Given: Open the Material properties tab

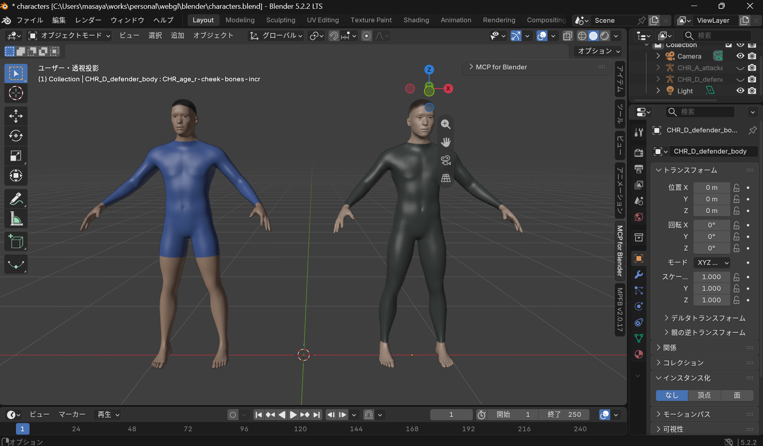Looking at the screenshot, I should 639,354.
